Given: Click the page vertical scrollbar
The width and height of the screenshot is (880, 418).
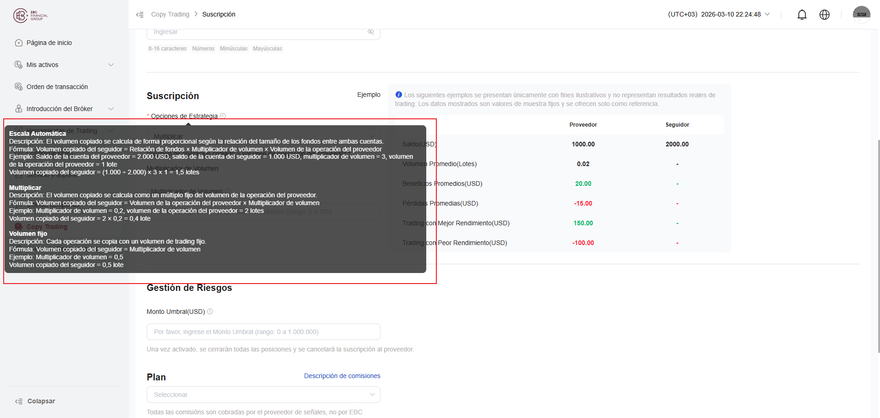Looking at the screenshot, I should coord(878,246).
